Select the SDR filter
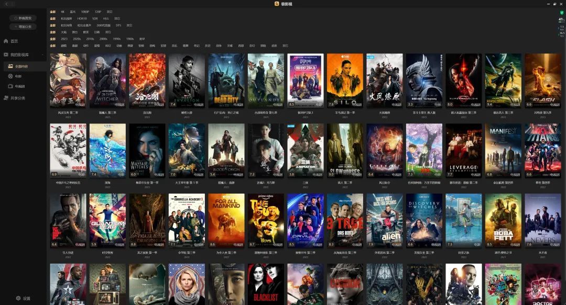The image size is (566, 305). pos(95,19)
